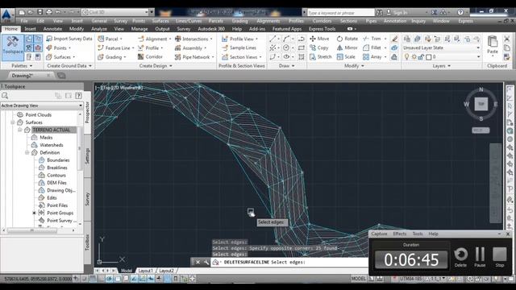Click the Profile View tool
The height and width of the screenshot is (290, 516).
(x=239, y=39)
